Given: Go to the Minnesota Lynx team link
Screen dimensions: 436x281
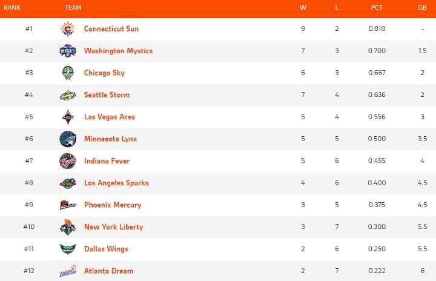Looking at the screenshot, I should 110,139.
